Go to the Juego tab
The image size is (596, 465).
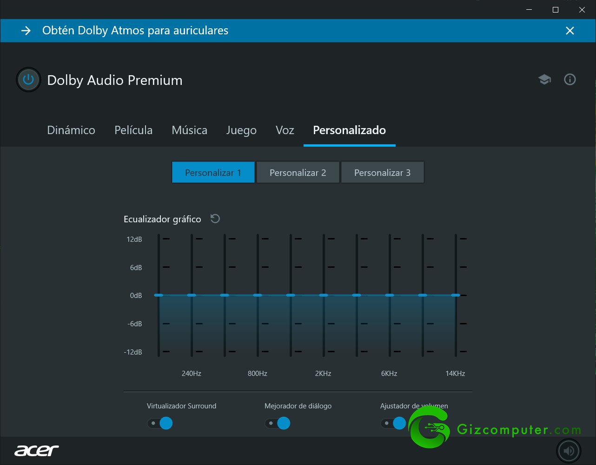tap(241, 130)
